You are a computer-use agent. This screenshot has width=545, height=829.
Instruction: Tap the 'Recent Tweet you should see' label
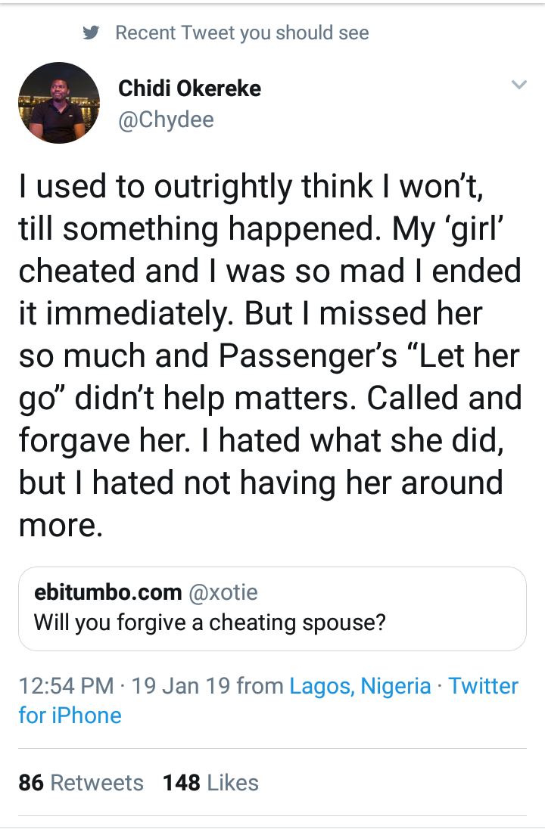point(241,33)
